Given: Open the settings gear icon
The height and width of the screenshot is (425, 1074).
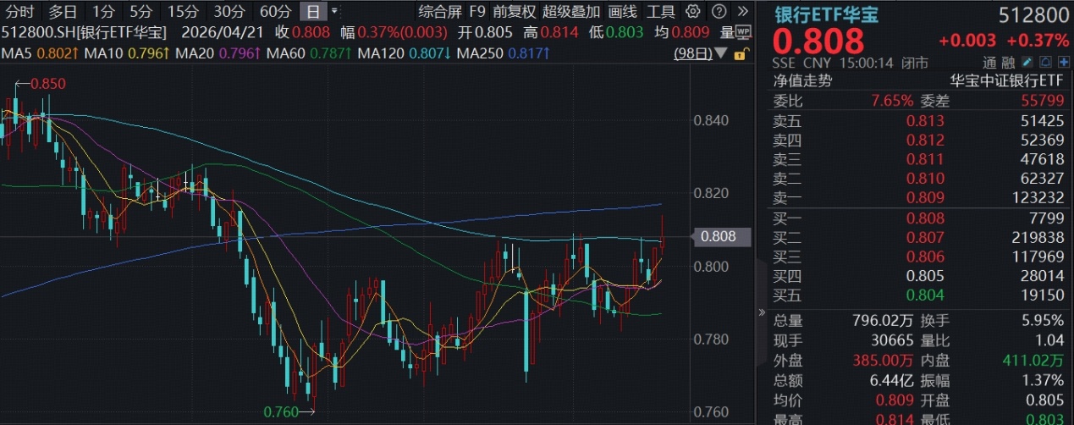Looking at the screenshot, I should pos(693,12).
